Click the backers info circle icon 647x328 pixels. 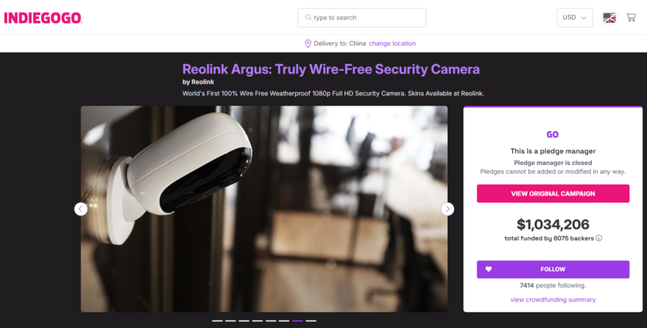click(x=598, y=238)
